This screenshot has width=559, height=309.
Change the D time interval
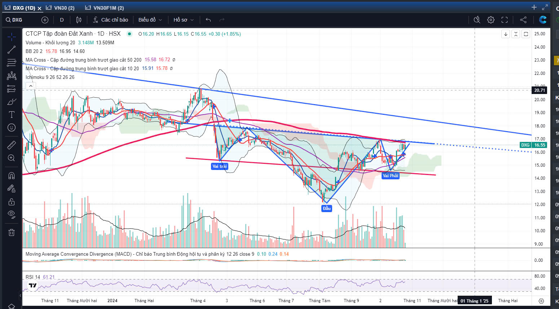point(62,20)
